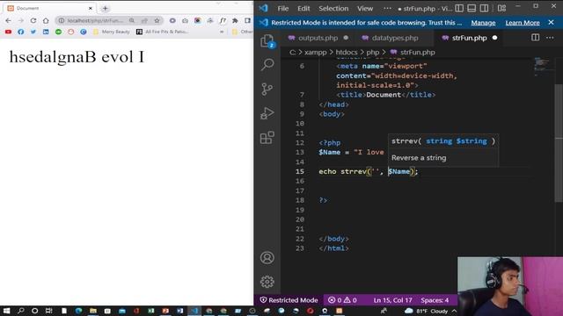
Task: Click the Learn More link
Action: [523, 23]
